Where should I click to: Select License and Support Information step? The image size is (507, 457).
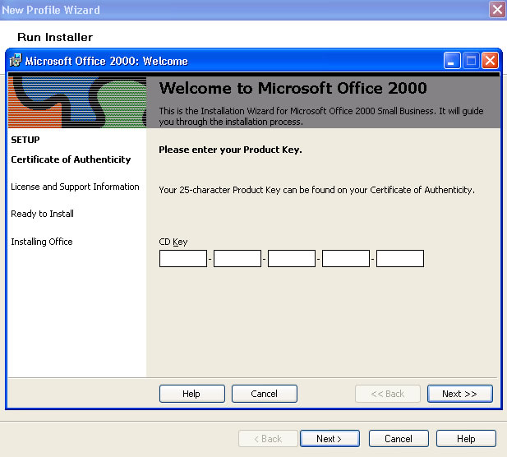[x=75, y=187]
